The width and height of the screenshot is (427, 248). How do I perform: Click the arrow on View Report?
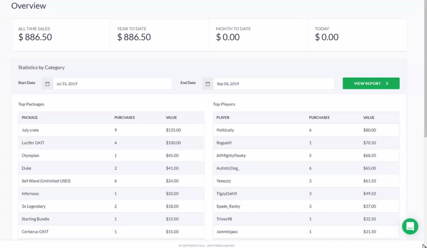[387, 84]
